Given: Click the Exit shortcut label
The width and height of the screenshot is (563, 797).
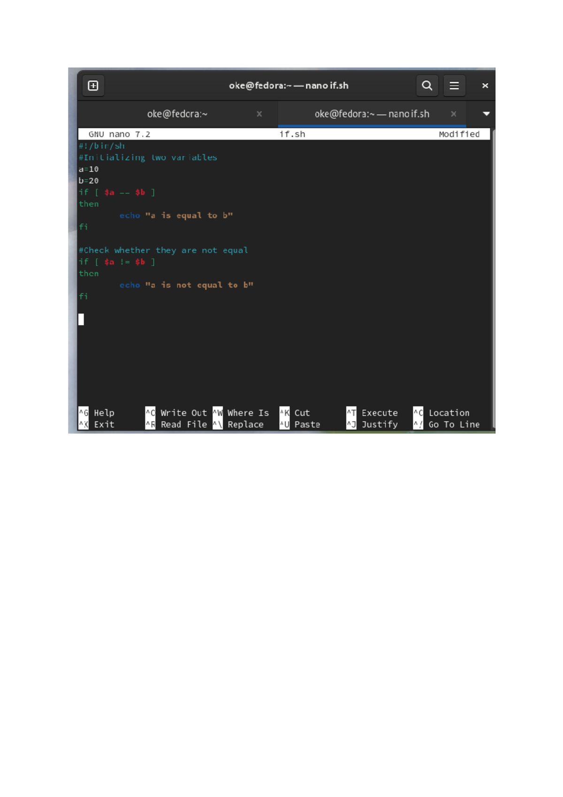Looking at the screenshot, I should pos(104,425).
